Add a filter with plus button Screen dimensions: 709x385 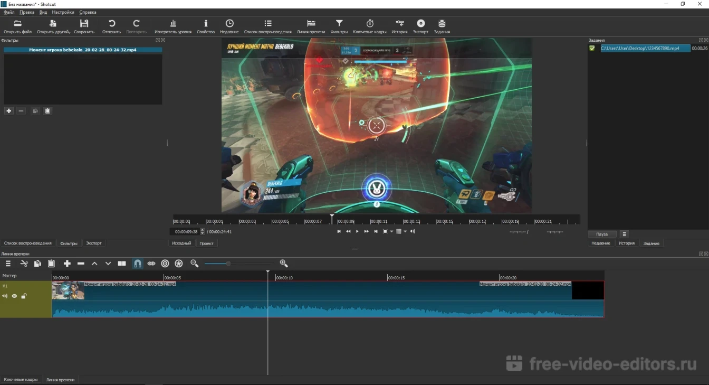[x=8, y=111]
